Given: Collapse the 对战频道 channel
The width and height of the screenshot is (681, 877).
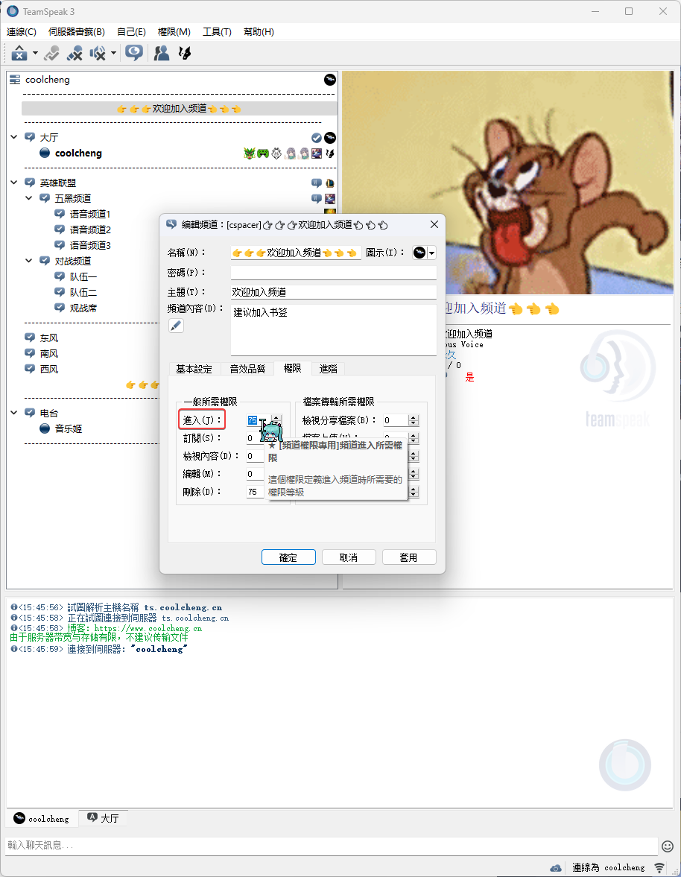Looking at the screenshot, I should [x=28, y=261].
